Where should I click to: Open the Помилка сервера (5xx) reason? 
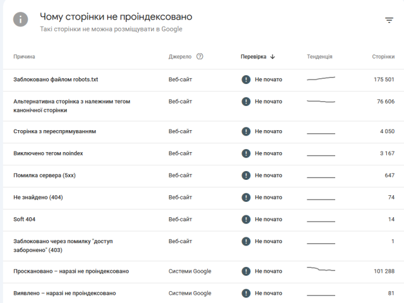(x=44, y=175)
